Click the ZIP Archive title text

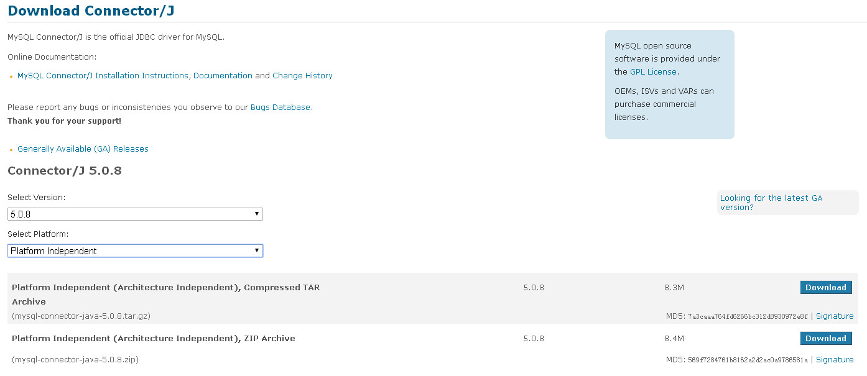pos(154,339)
